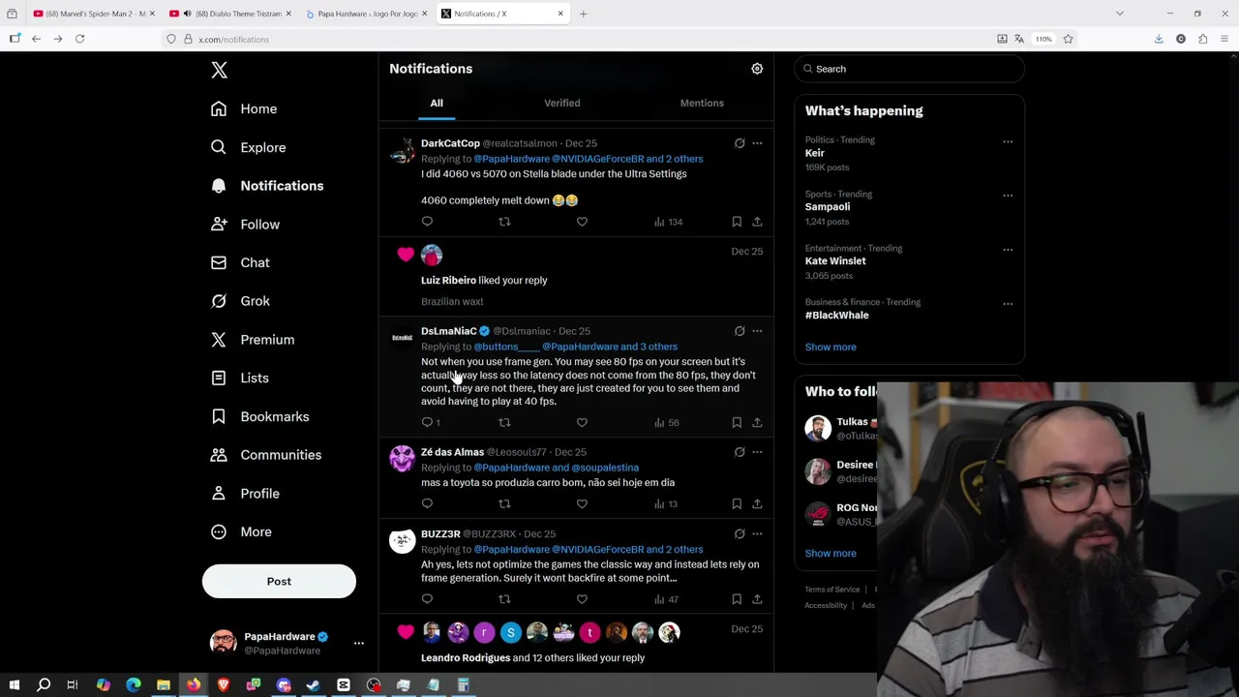
Task: Like DsLmaniaC's post
Action: pyautogui.click(x=582, y=422)
